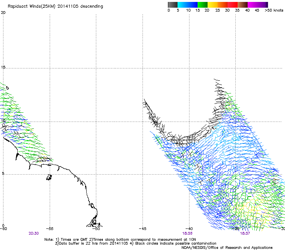Click the red 30-35 knots color swatch
The height and width of the screenshot is (250, 285).
click(233, 5)
